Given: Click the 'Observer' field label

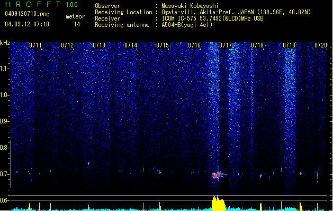Looking at the screenshot, I should pyautogui.click(x=107, y=6).
